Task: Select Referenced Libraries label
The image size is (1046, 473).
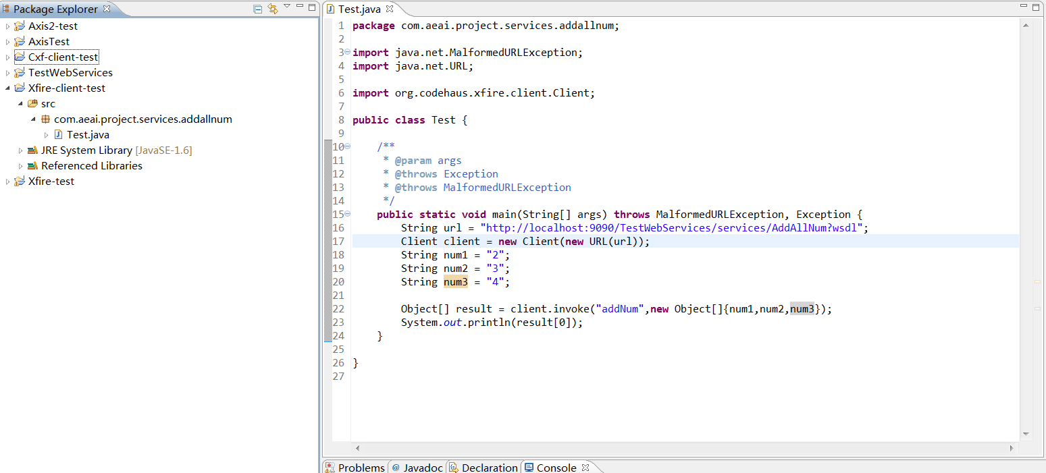Action: pos(92,166)
